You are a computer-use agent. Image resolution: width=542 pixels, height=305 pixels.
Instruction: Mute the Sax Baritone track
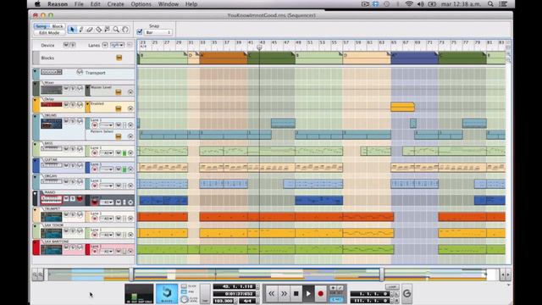(66, 247)
